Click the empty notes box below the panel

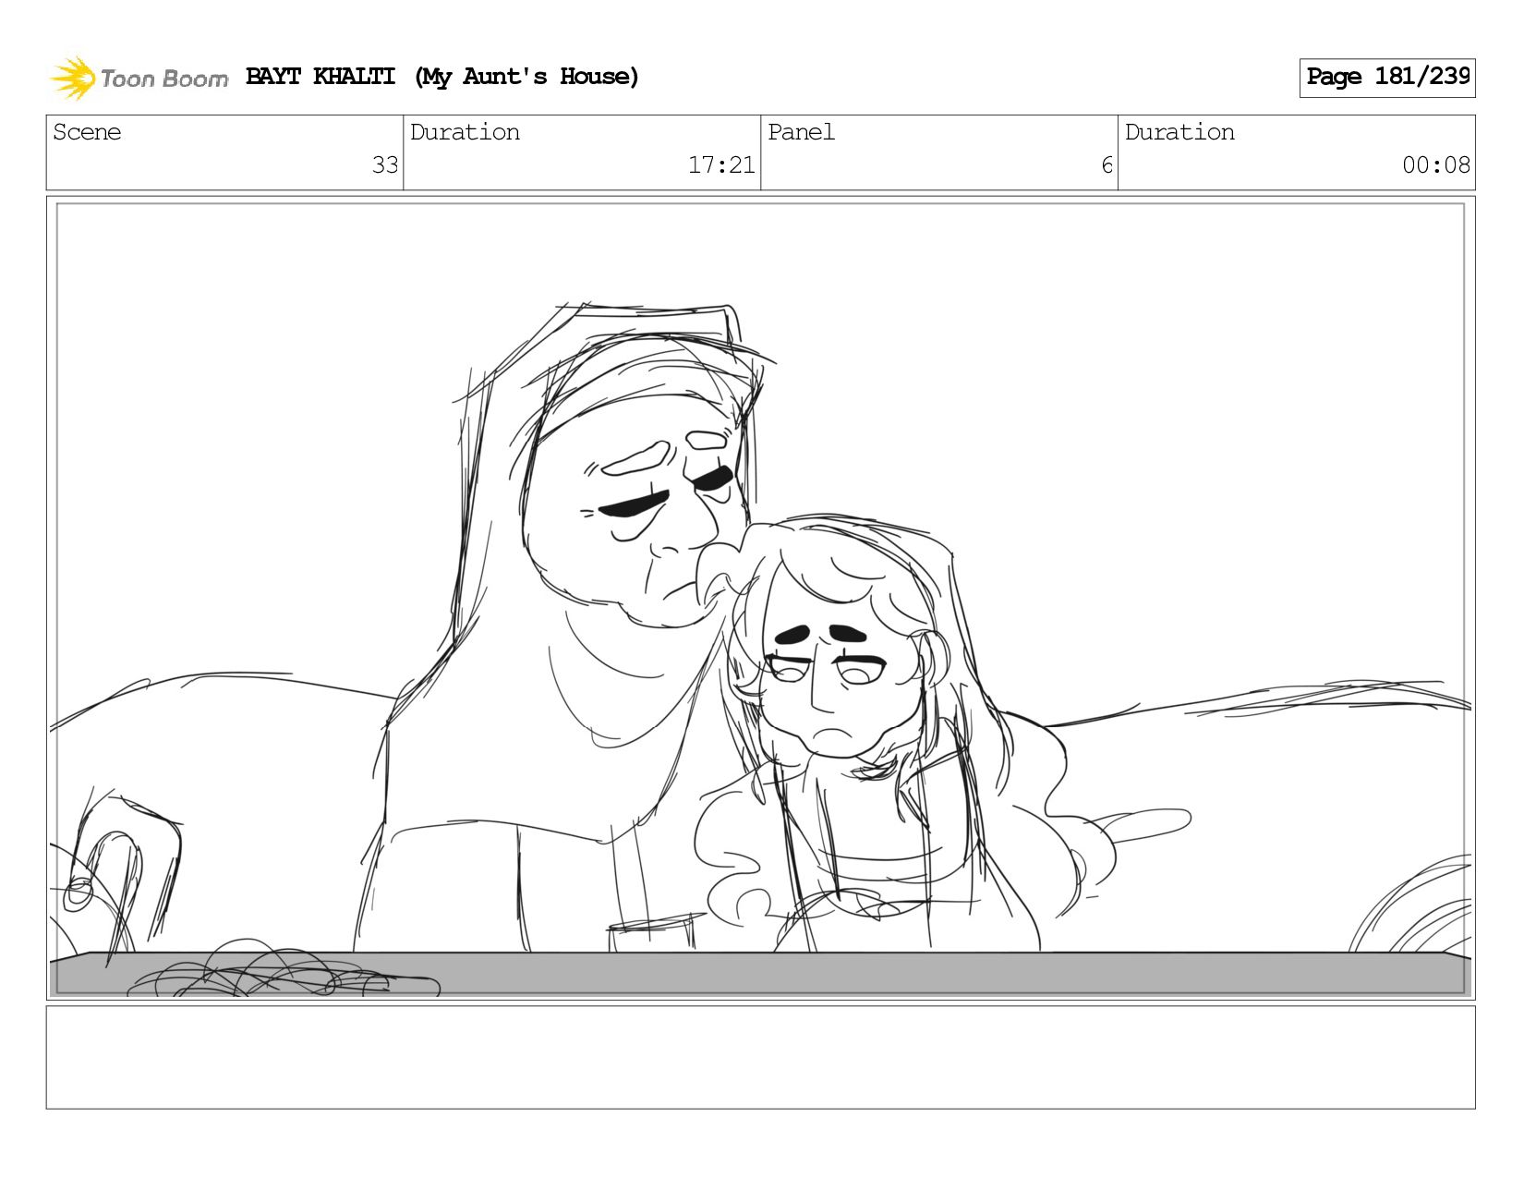[761, 1057]
